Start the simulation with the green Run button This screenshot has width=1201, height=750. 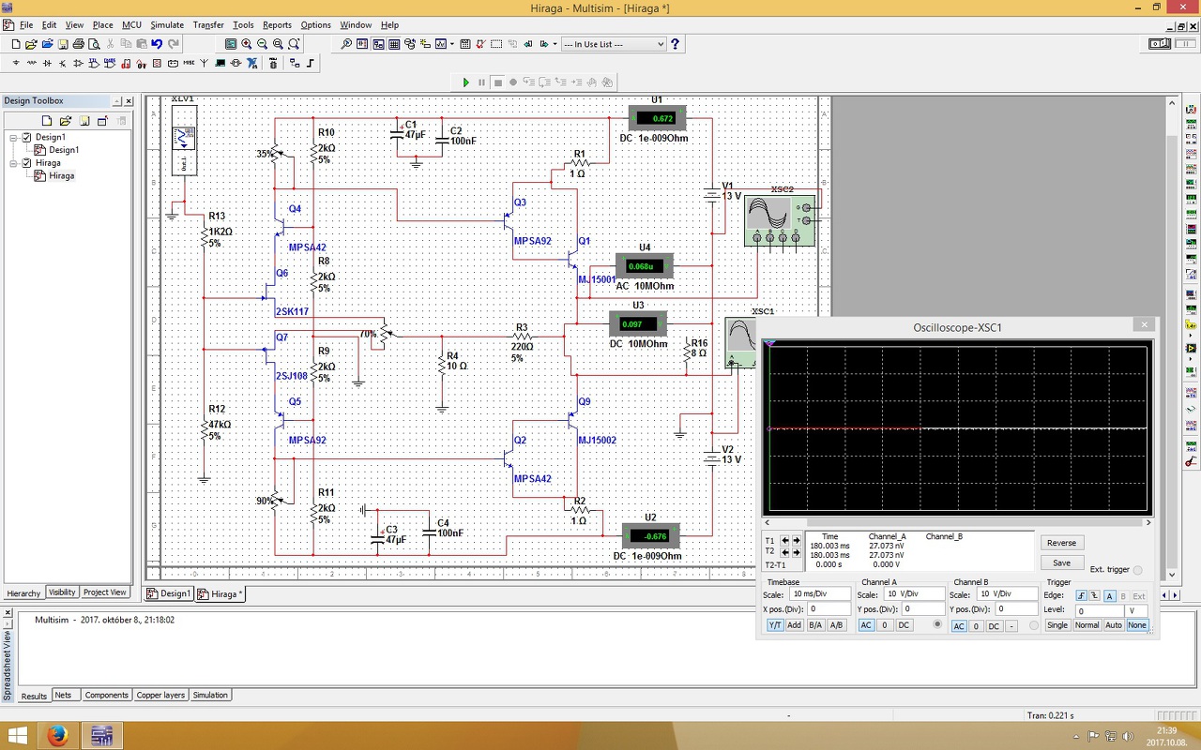pos(465,82)
